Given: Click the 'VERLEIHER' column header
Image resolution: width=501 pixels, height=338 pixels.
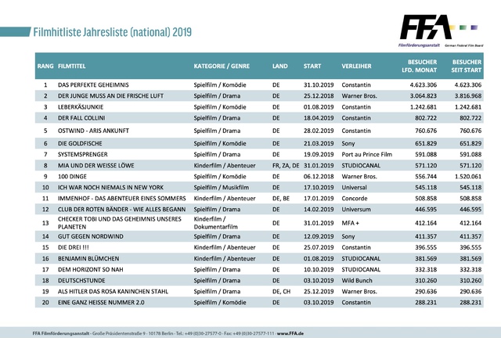Looking at the screenshot, I should pyautogui.click(x=356, y=67).
